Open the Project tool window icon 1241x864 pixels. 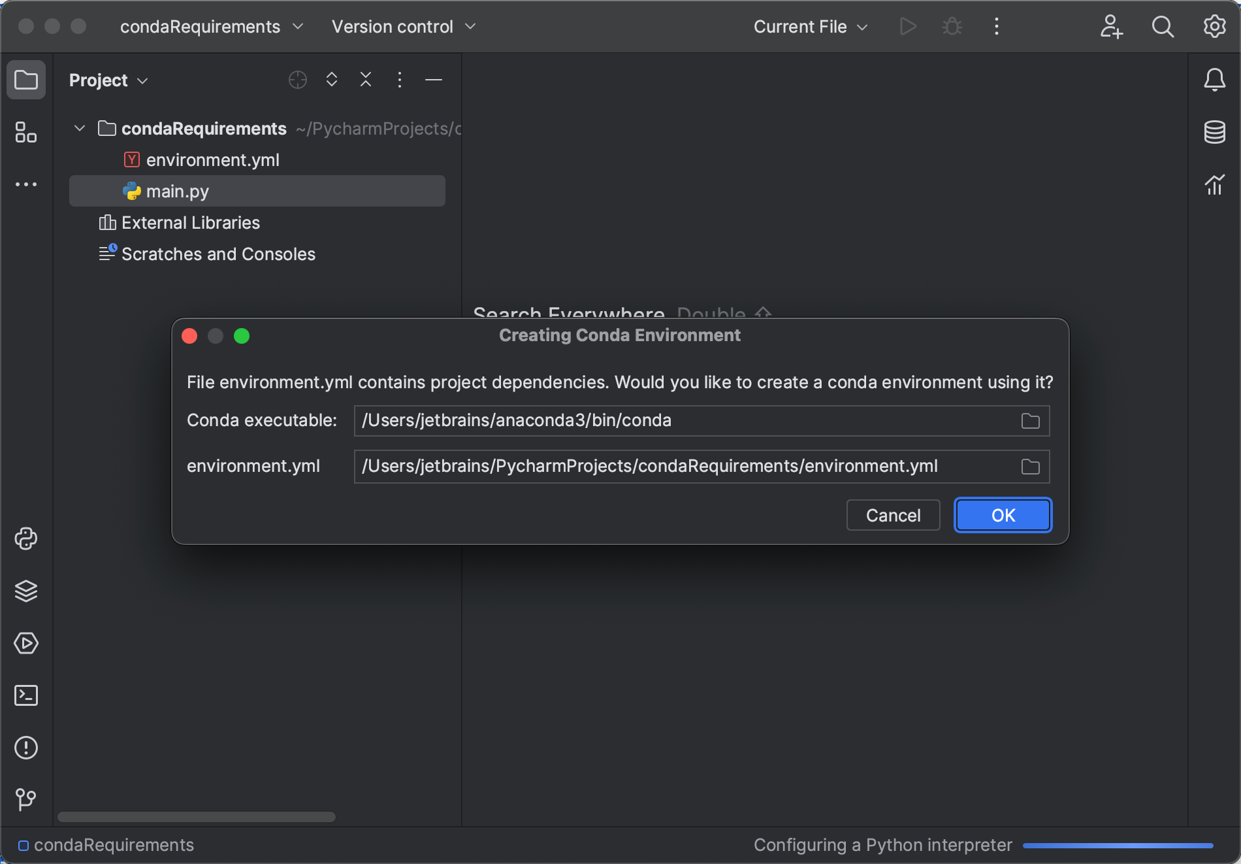point(26,80)
